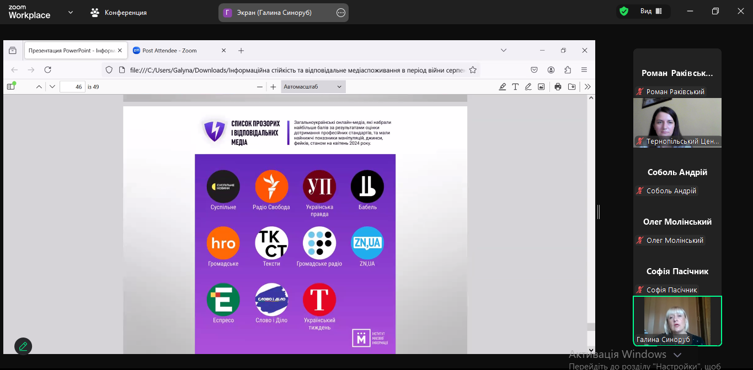The width and height of the screenshot is (753, 370).
Task: Go back in browser history
Action: [14, 70]
